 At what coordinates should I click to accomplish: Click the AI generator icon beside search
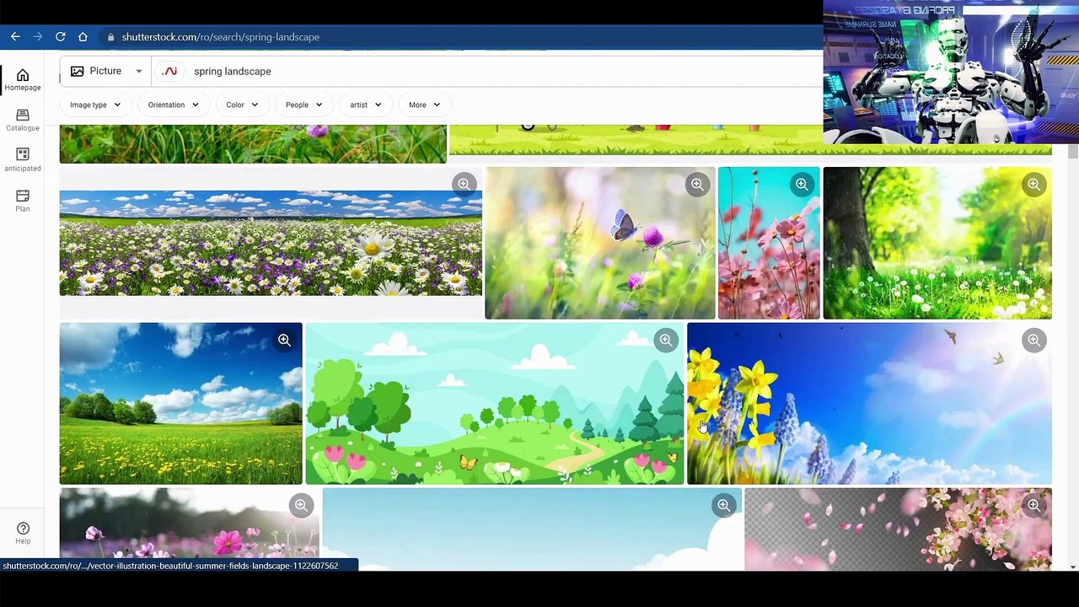(170, 72)
